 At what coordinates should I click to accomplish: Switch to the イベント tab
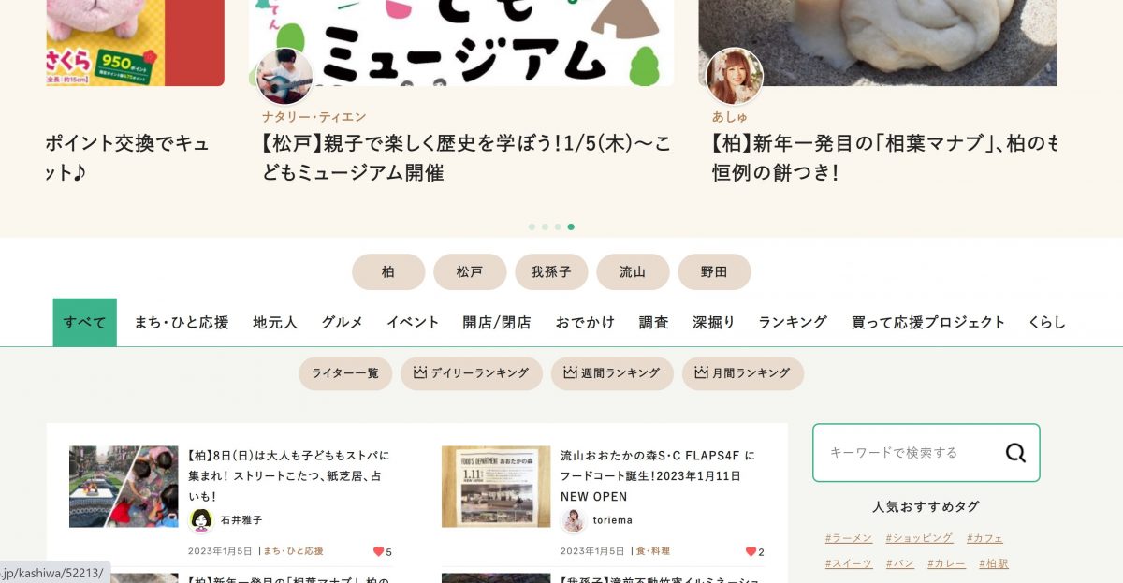tap(413, 322)
